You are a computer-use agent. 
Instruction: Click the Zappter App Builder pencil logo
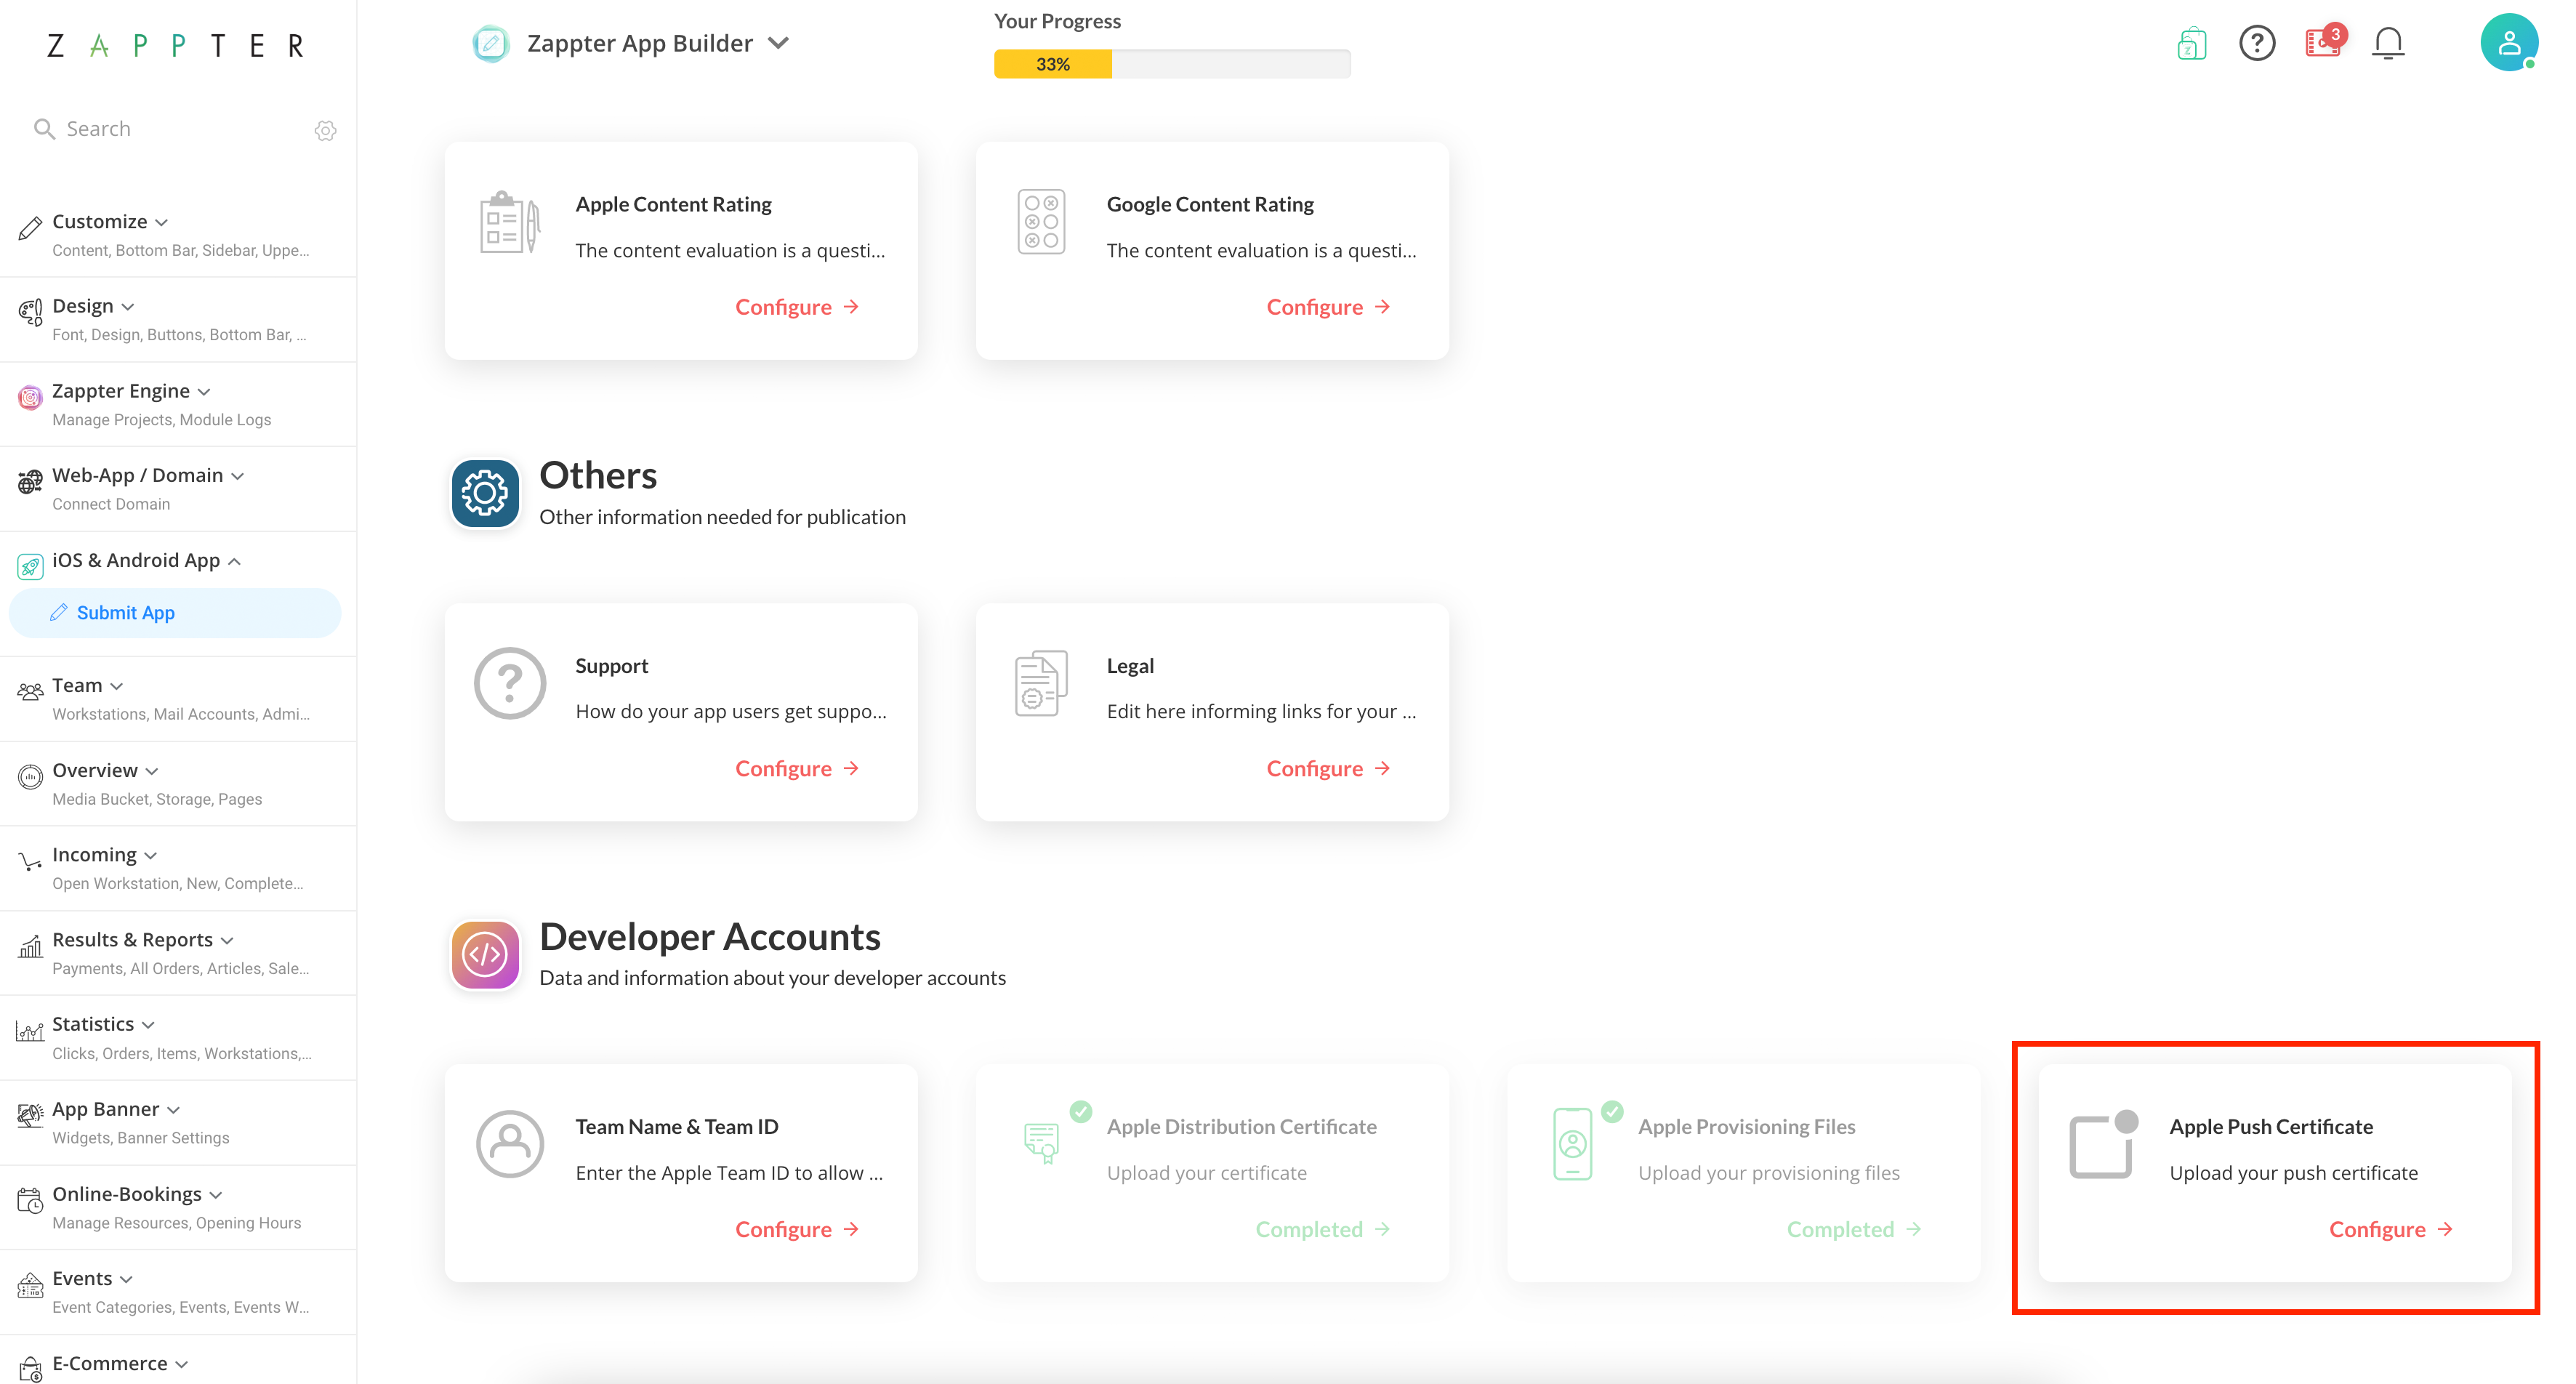tap(490, 43)
